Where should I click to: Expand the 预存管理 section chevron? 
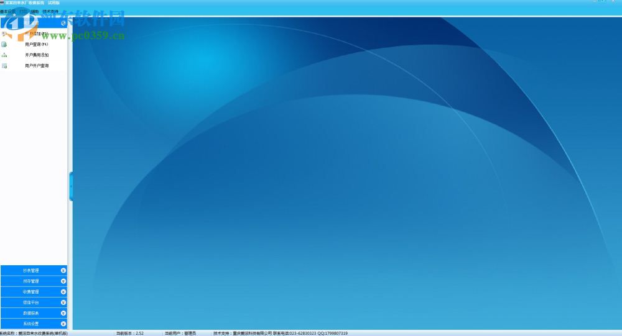pos(63,281)
